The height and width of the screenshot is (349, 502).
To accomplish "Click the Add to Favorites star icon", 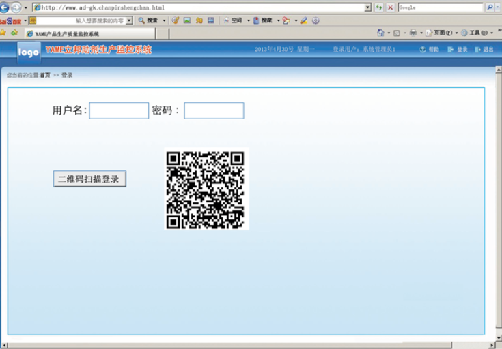I will 14,33.
